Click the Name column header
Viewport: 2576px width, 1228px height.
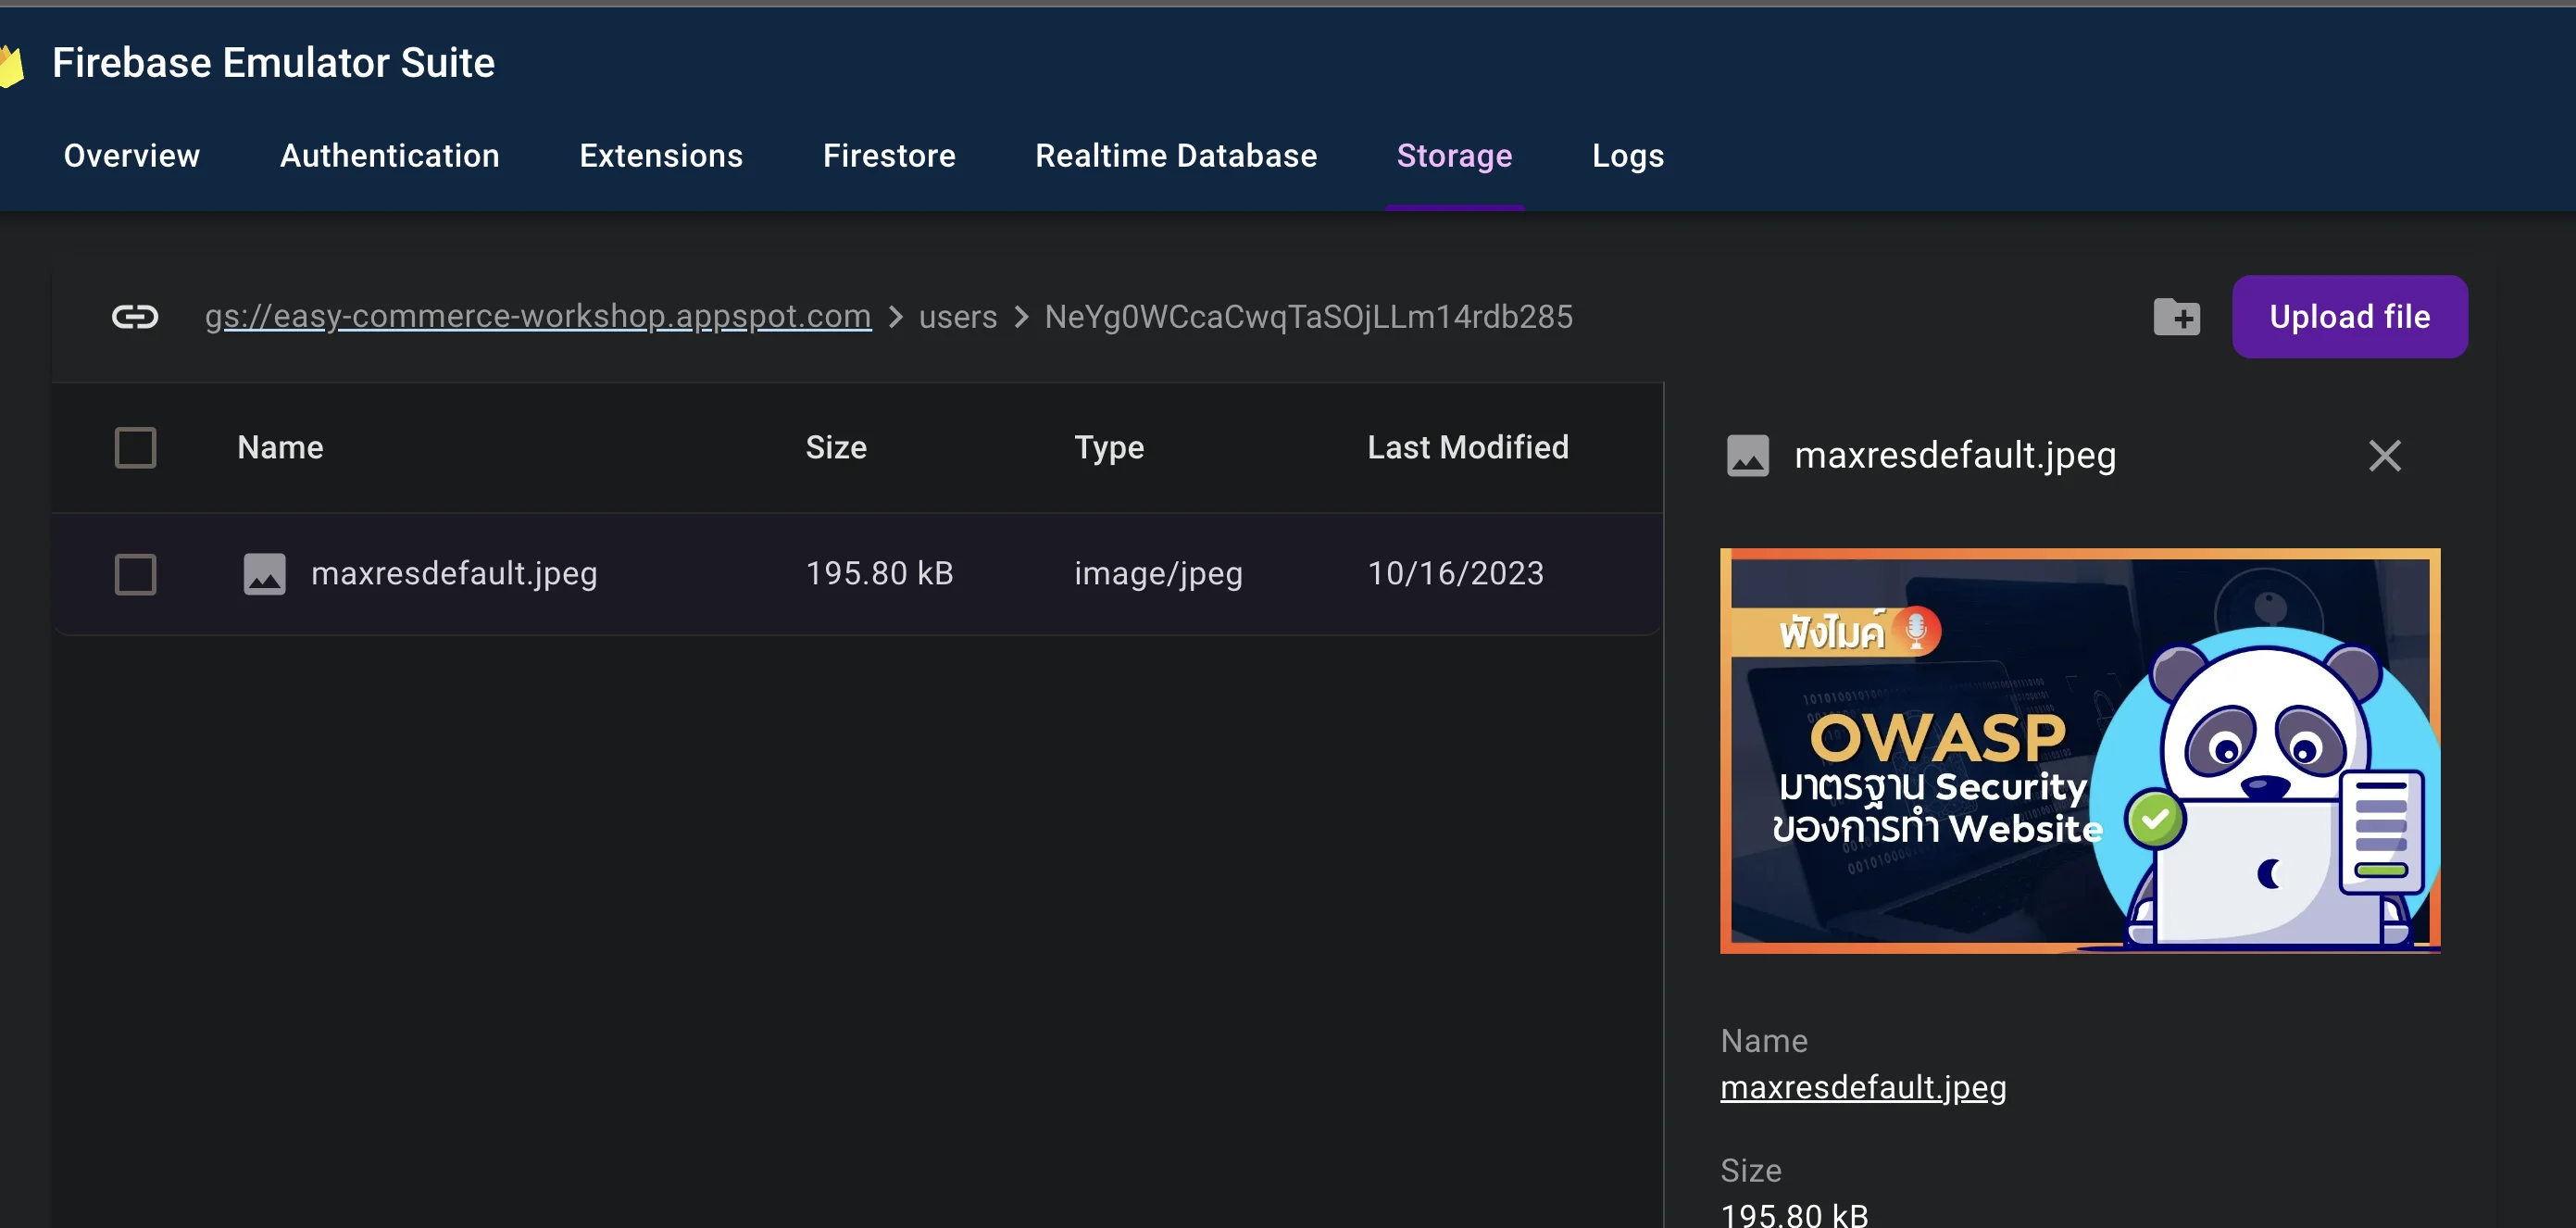click(x=280, y=447)
